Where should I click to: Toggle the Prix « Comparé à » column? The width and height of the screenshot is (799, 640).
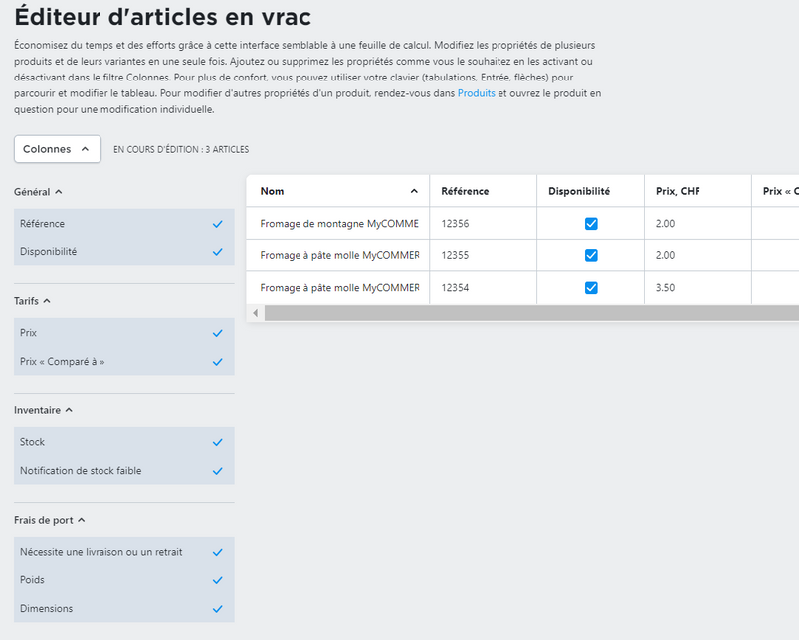point(123,361)
